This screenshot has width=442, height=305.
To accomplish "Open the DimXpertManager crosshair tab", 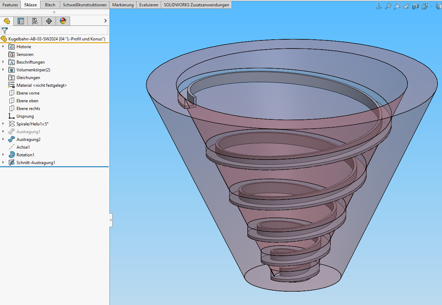I will [49, 21].
